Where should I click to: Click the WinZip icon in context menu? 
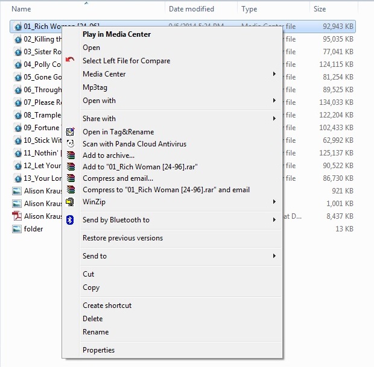click(70, 202)
